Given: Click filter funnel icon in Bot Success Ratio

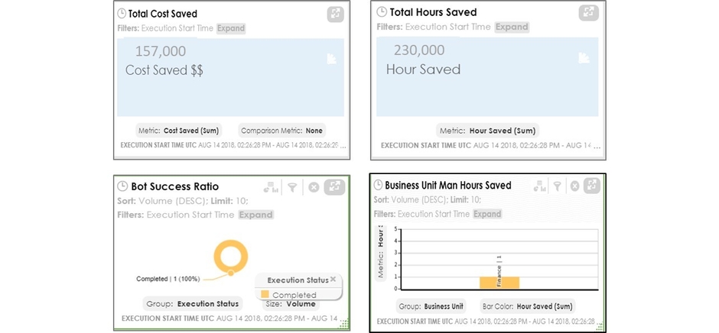Looking at the screenshot, I should [292, 186].
